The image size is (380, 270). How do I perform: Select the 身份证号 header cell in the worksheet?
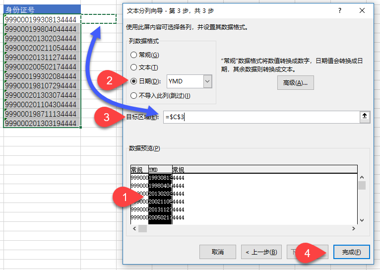(x=42, y=9)
